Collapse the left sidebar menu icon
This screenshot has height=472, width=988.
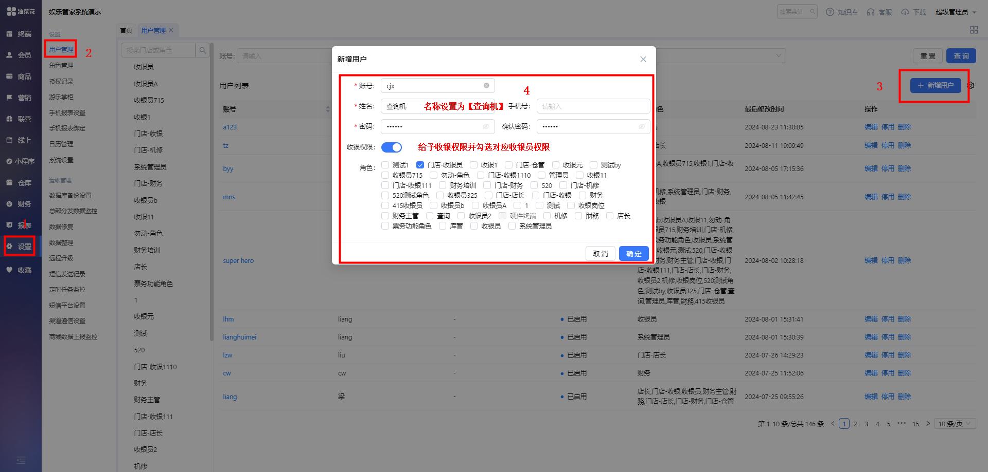tap(21, 460)
